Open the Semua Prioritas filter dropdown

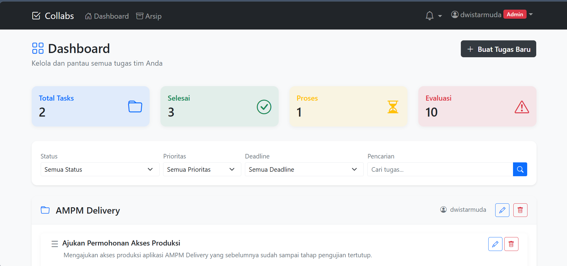point(202,169)
